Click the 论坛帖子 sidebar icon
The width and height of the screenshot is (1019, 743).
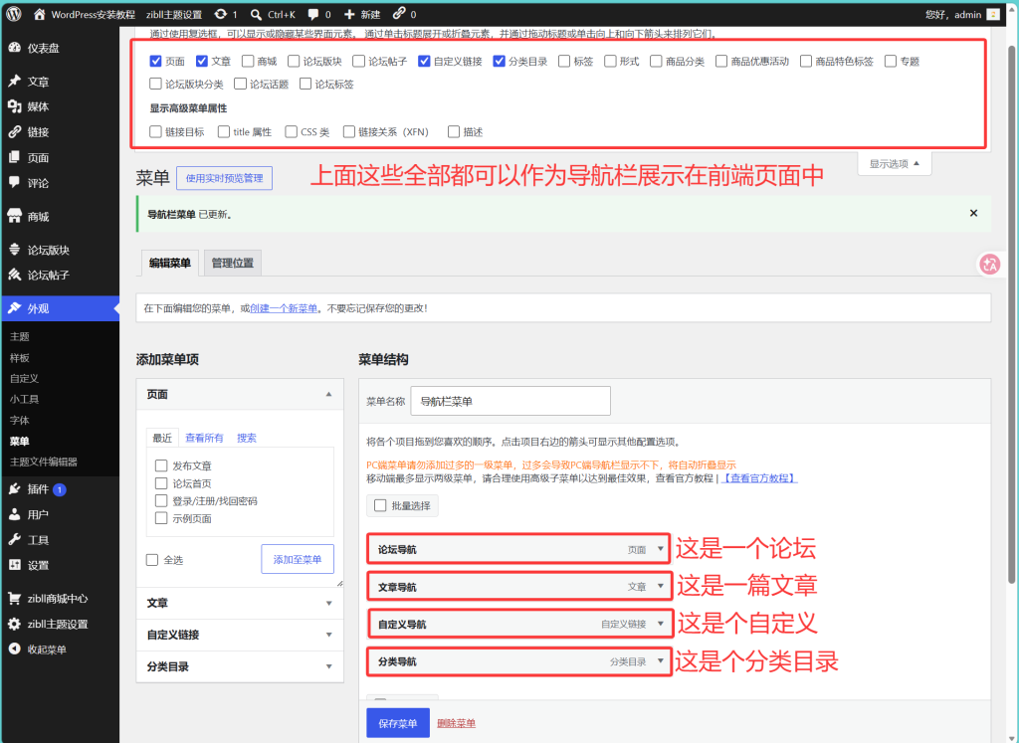14,275
